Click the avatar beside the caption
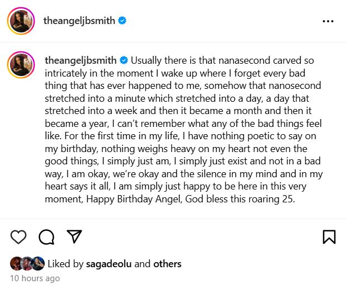 click(21, 65)
